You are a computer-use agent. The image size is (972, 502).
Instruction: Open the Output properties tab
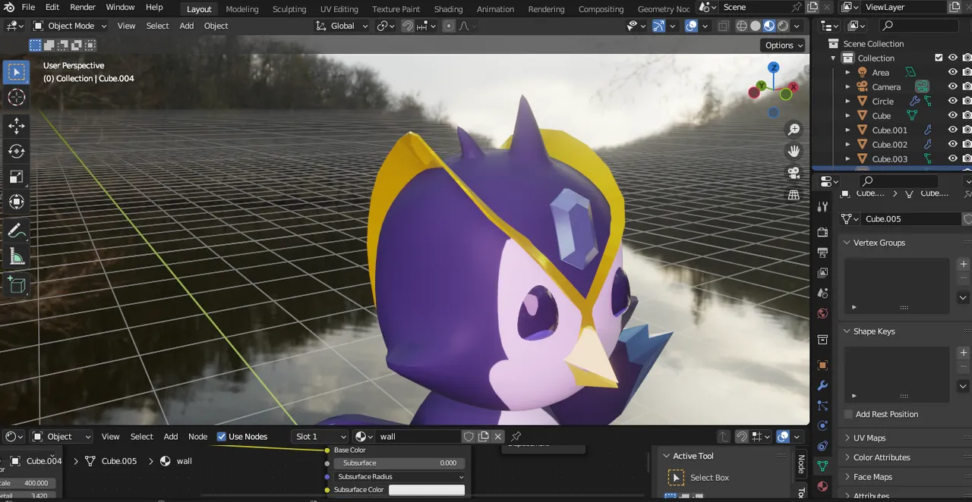(822, 253)
